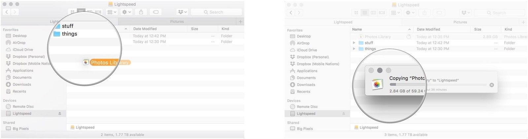Switch right window to Cover Flow view
528x139 pixels.
pyautogui.click(x=382, y=13)
